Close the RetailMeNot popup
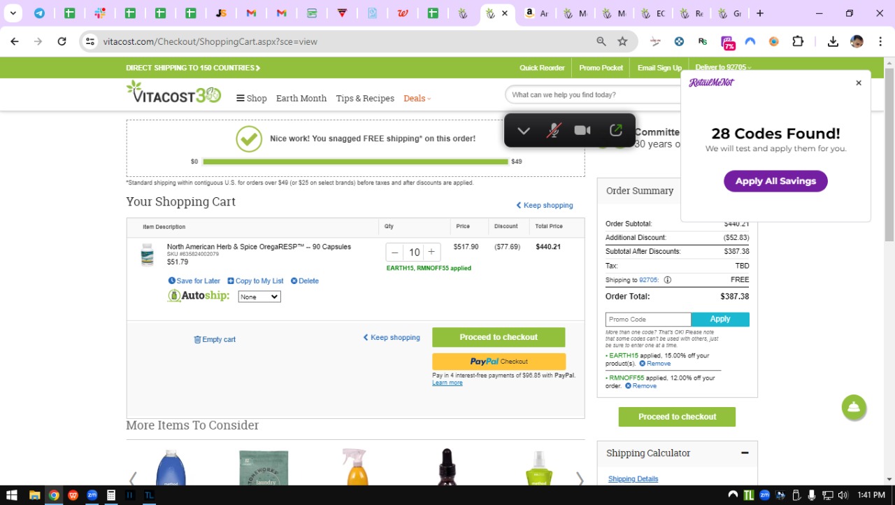Screen dimensions: 895x505 (x=859, y=83)
